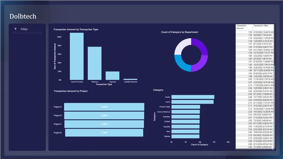283x159 pixels.
Task: Select the Rent category bar
Action: (x=185, y=132)
